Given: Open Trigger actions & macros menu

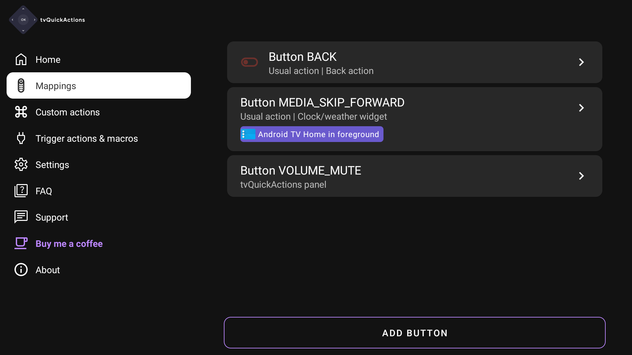Looking at the screenshot, I should coord(87,138).
